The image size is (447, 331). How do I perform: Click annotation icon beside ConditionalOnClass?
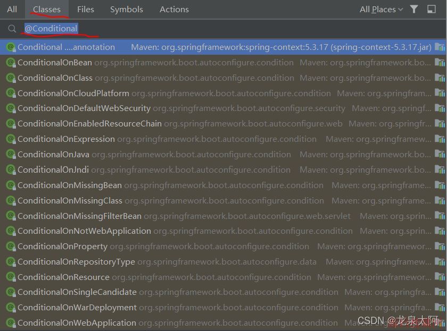click(10, 78)
